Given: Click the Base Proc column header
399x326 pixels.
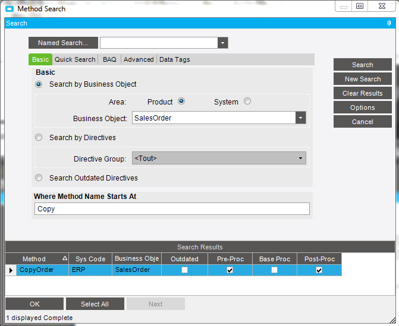Looking at the screenshot, I should [275, 259].
